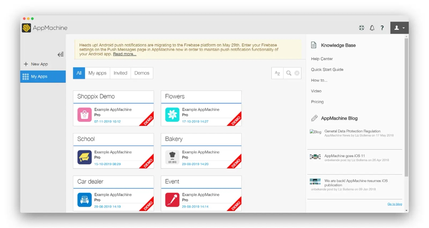Open the user account dropdown

click(x=399, y=28)
